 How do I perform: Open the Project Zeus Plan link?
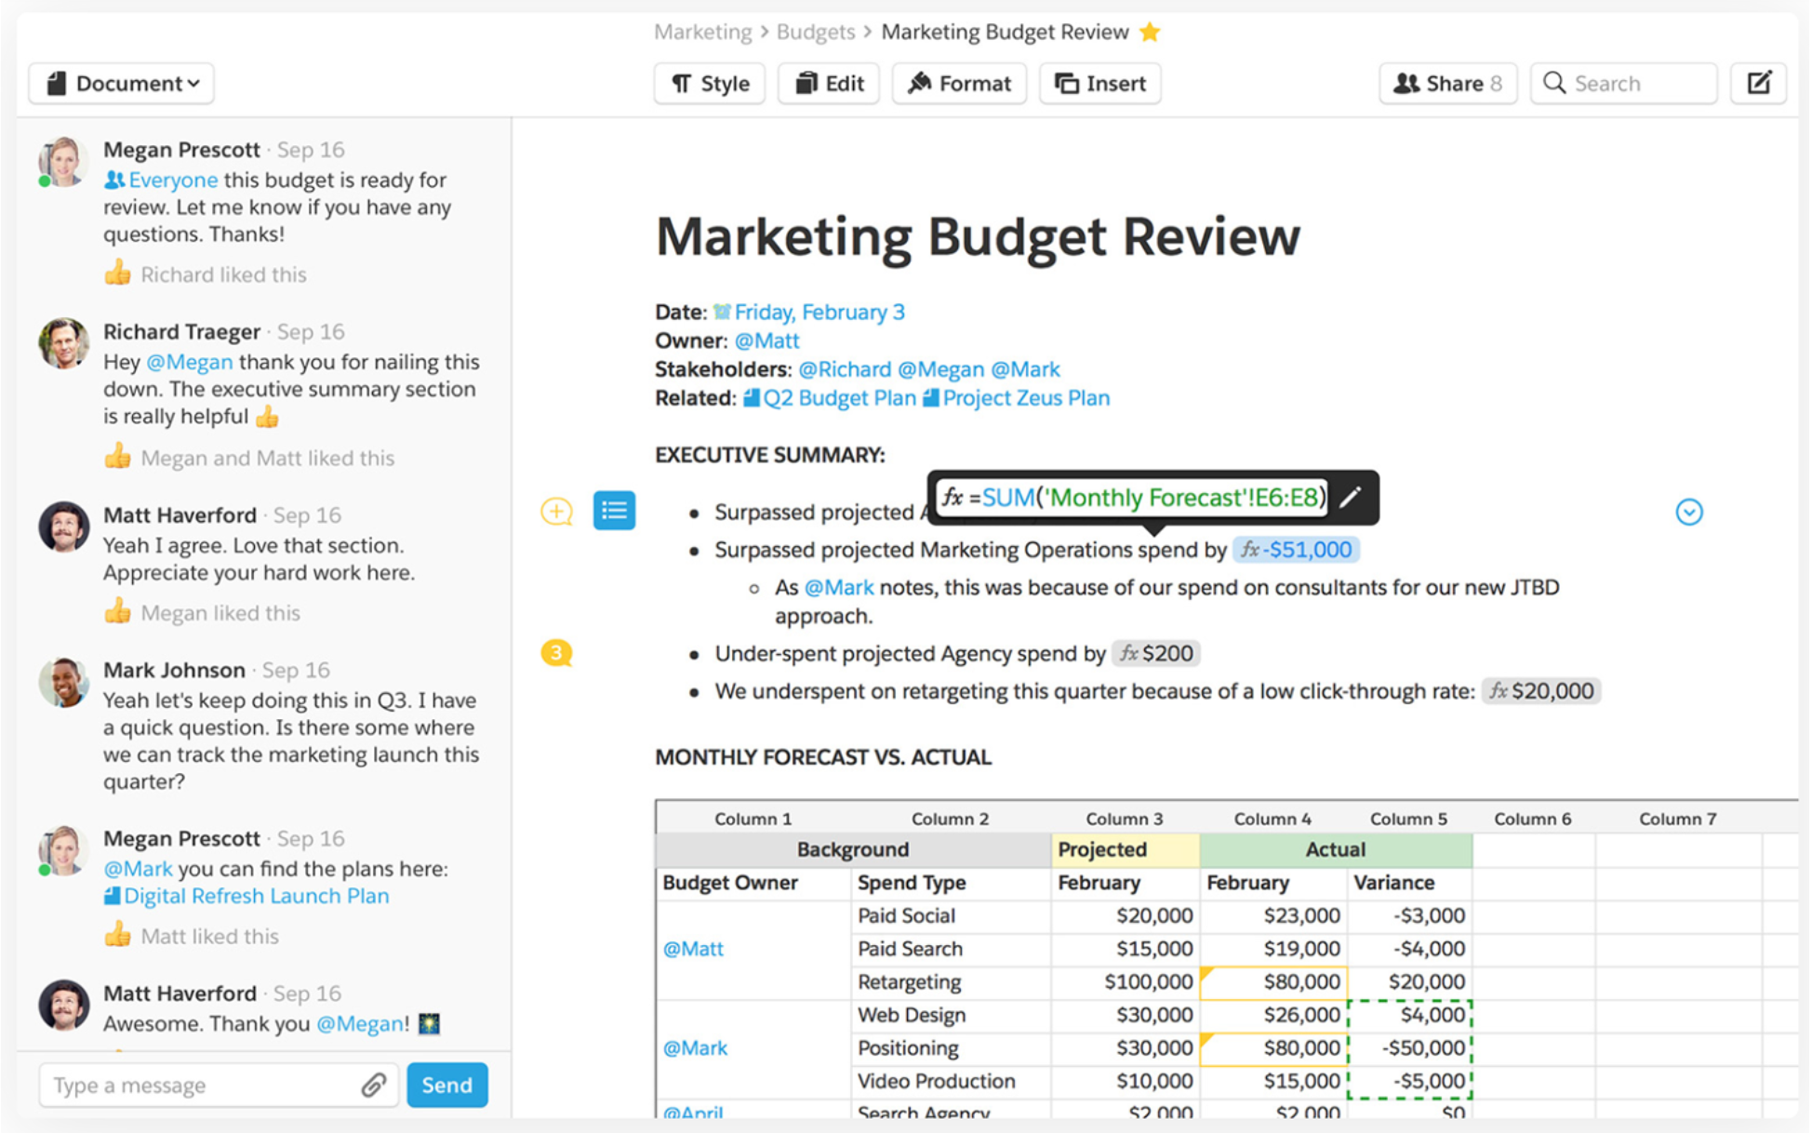click(x=1016, y=398)
